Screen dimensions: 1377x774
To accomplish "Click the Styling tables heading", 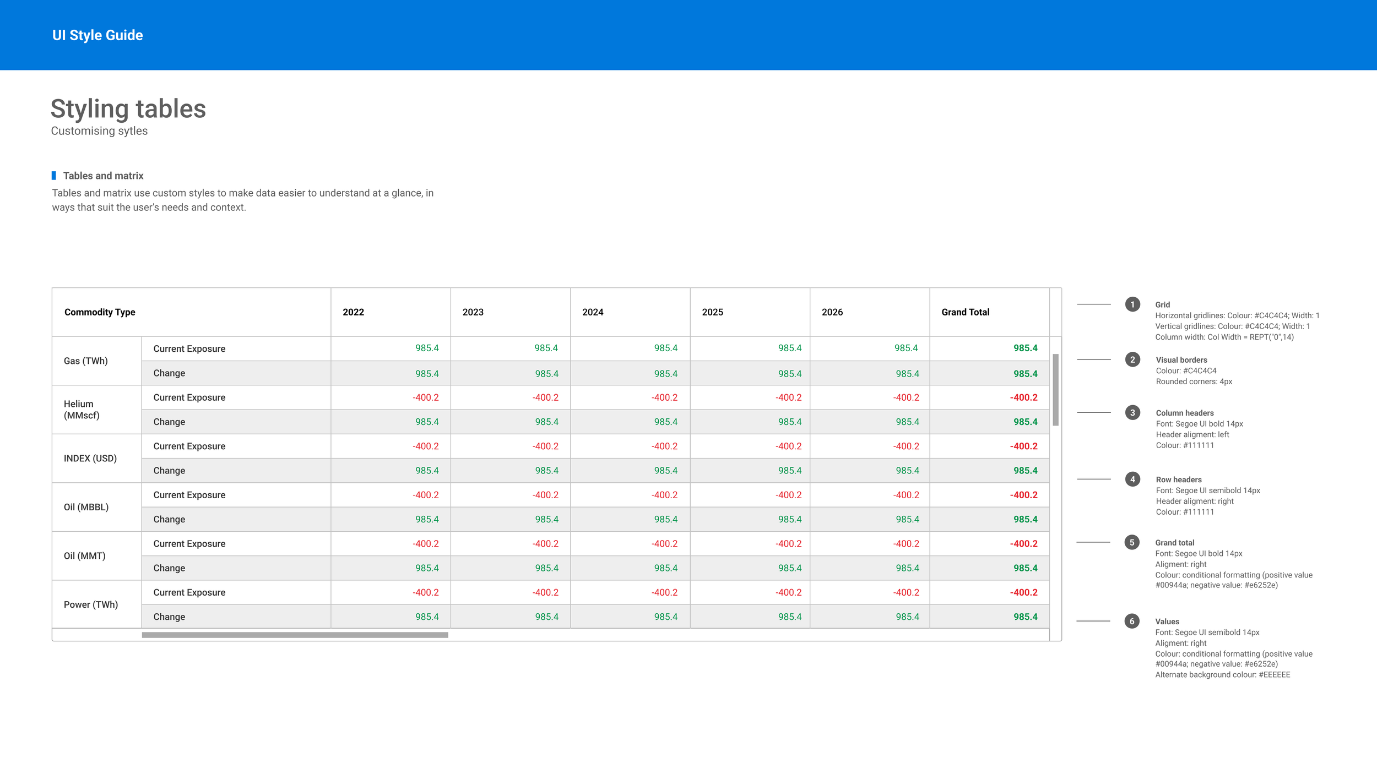I will pyautogui.click(x=128, y=109).
